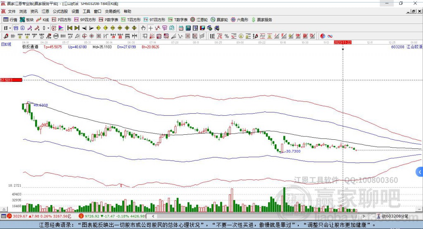The image size is (423, 229).
Task: Switch to the K线 chart view
Action: [43, 20]
